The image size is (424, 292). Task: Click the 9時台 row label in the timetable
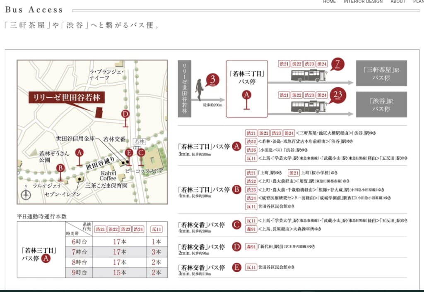79,273
